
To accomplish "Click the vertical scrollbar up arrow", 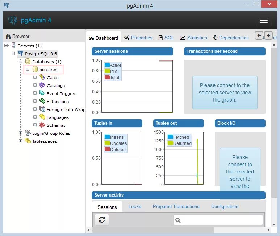I will tap(274, 45).
